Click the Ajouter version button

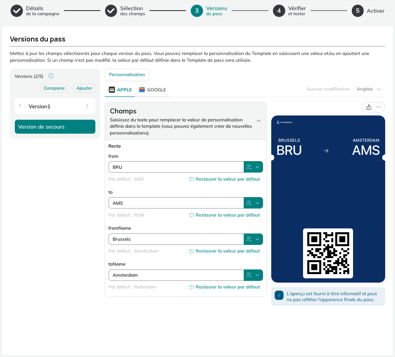pos(84,88)
